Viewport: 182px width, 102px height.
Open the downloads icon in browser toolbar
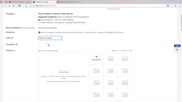coord(179,6)
